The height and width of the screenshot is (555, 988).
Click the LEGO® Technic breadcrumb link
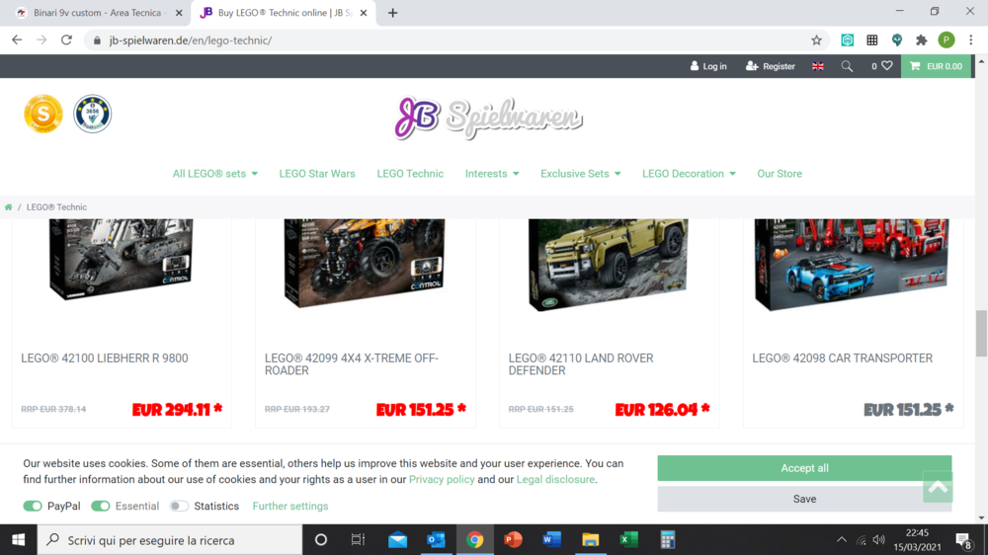click(x=56, y=207)
